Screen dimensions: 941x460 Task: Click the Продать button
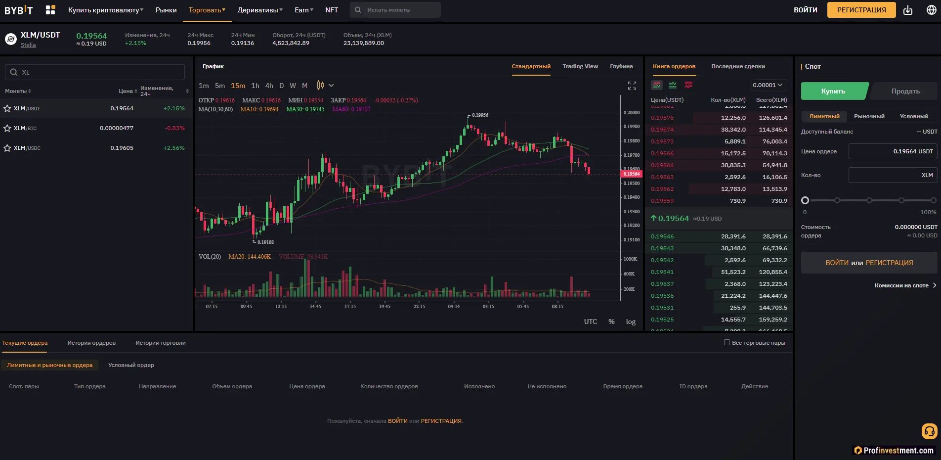(905, 91)
